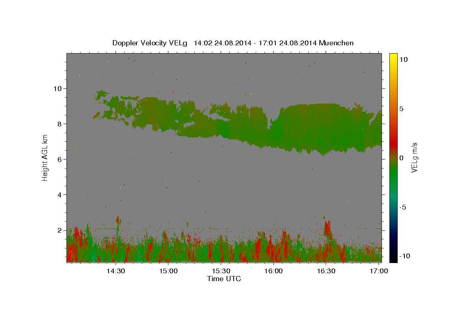
Task: Click the 15:30 time tick label
Action: 221,271
